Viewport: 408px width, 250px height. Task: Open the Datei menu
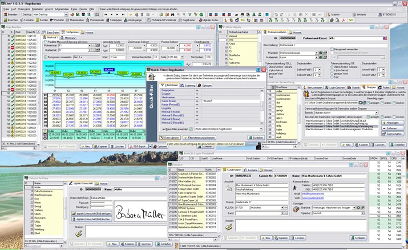click(6, 9)
